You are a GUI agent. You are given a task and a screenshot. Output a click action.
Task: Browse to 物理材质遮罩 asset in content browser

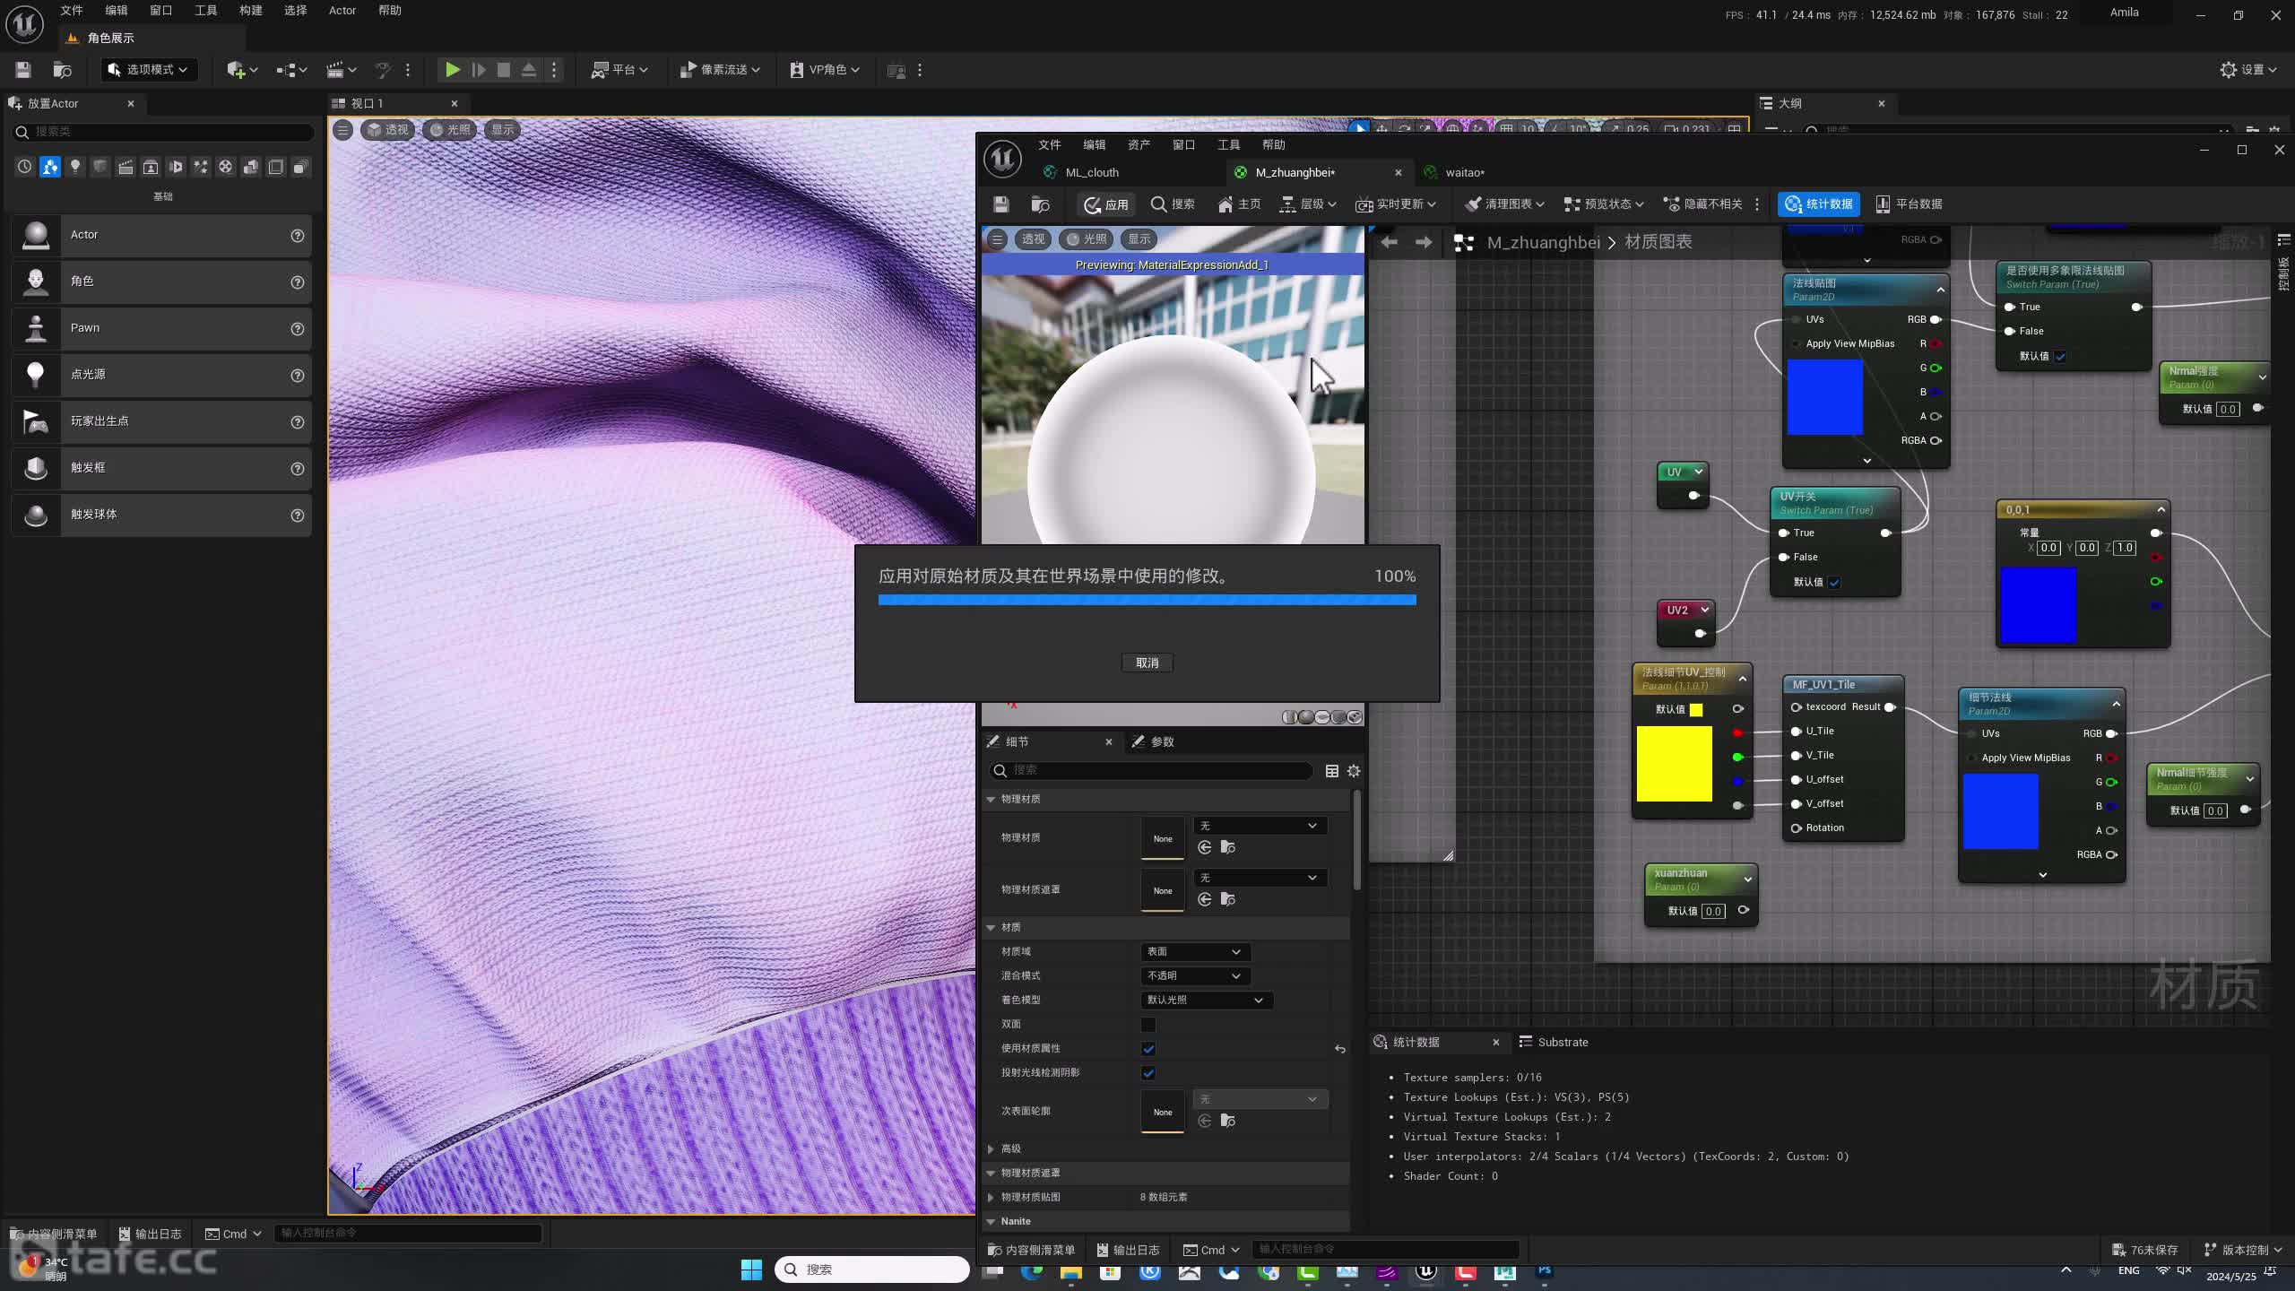[1228, 900]
